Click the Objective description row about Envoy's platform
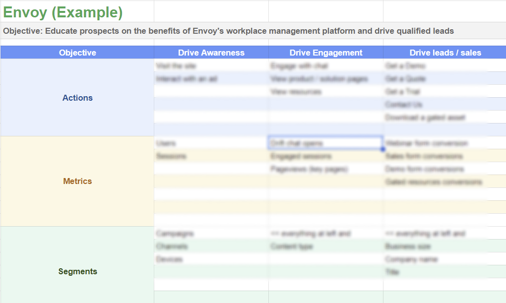 (x=253, y=31)
